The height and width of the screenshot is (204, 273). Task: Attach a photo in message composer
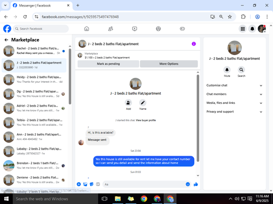pos(85,184)
